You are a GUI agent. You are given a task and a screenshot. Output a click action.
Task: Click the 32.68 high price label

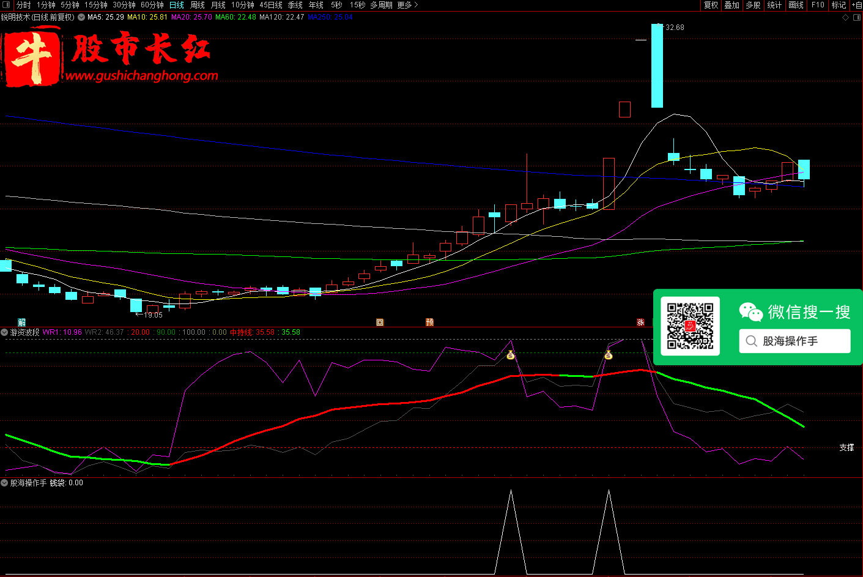tap(675, 28)
